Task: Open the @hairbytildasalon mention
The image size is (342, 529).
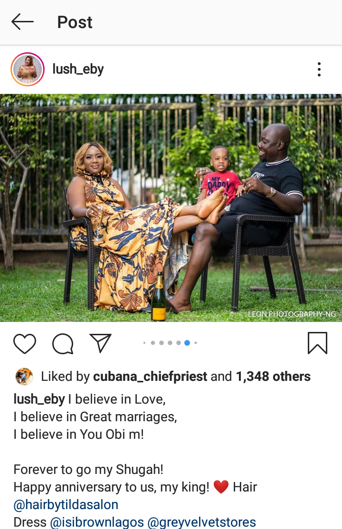Action: coord(66,505)
